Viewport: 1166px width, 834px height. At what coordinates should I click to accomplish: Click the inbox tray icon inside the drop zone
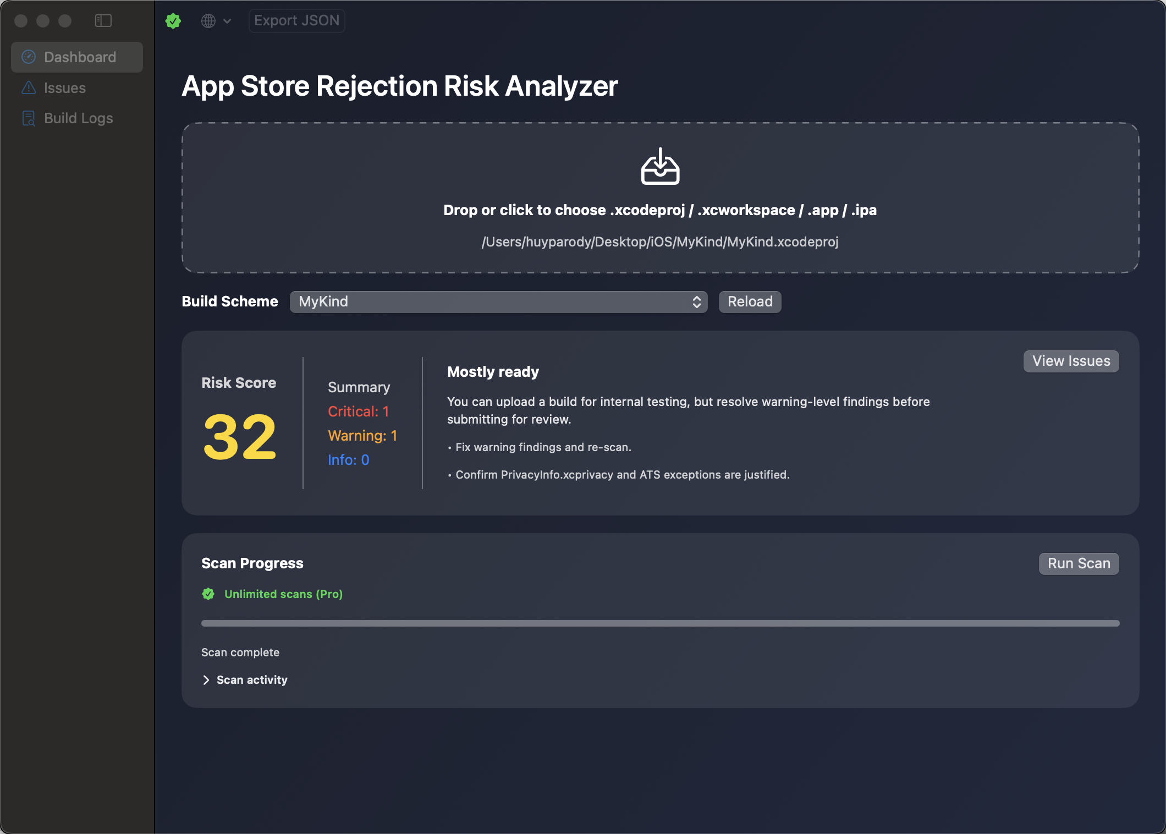click(660, 167)
